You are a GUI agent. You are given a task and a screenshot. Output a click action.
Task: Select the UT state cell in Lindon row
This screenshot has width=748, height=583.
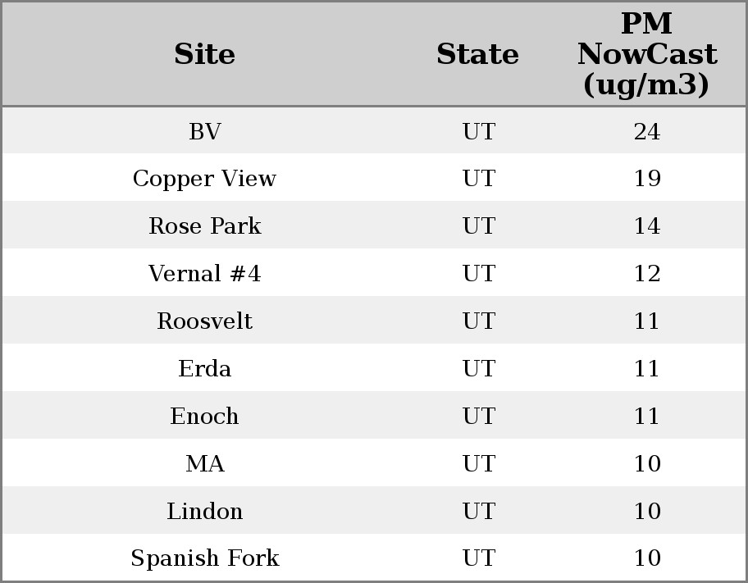[x=478, y=512]
